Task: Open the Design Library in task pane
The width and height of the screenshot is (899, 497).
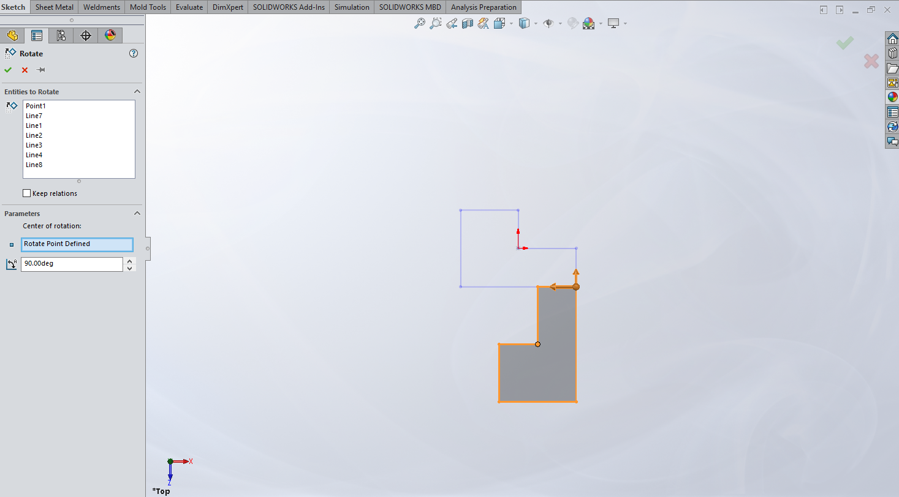Action: [x=892, y=53]
